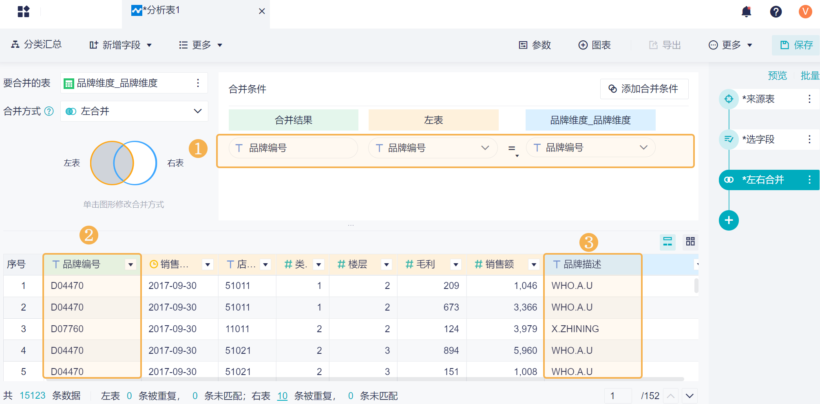Toggle the row list view icon
Viewport: 820px width, 404px height.
click(667, 242)
